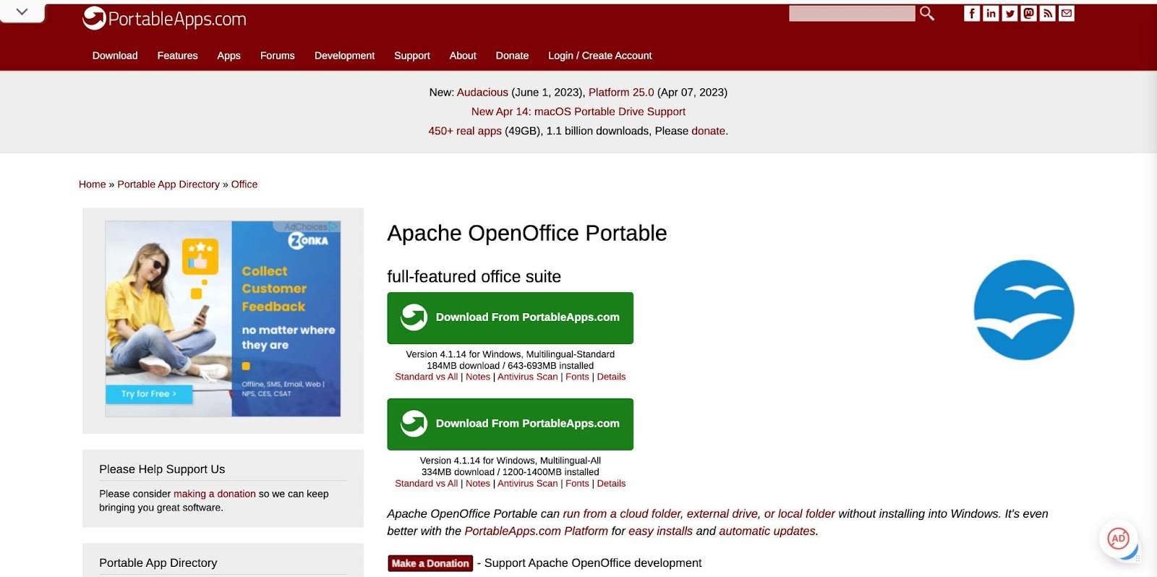Open the RSS feed icon

tap(1047, 13)
